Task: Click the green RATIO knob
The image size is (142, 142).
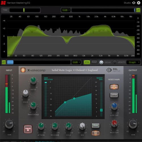Action: point(33,81)
